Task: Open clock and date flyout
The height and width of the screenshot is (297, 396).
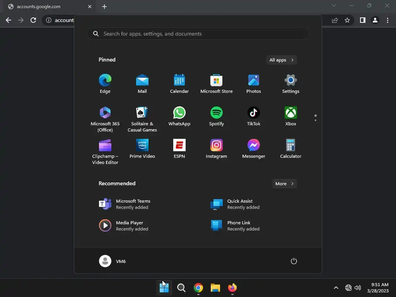Action: pyautogui.click(x=378, y=288)
